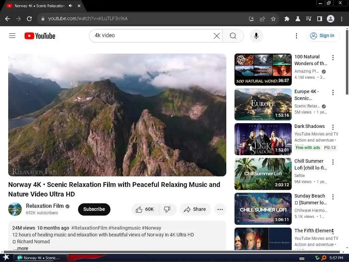The image size is (349, 262).
Task: Open Sunday Beach video thumbnail
Action: click(263, 208)
